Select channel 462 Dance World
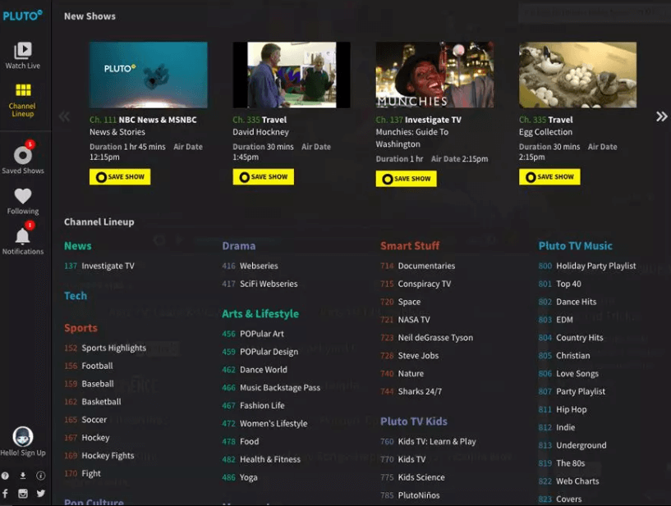Screen dimensions: 671x506 255,370
